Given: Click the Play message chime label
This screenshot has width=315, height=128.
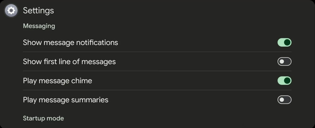Looking at the screenshot, I should (57, 81).
